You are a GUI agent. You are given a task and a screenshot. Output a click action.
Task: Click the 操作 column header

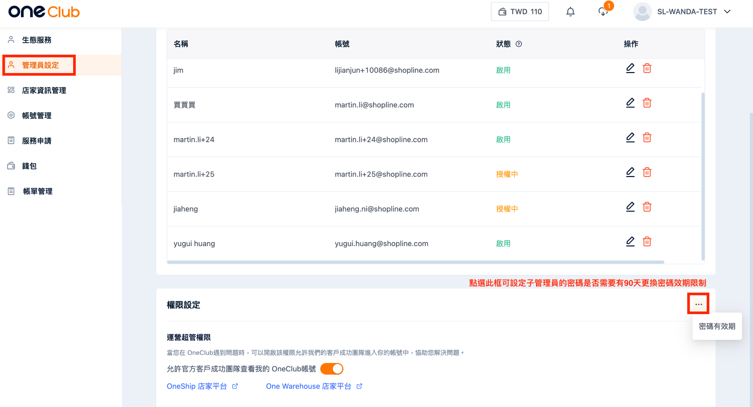coord(631,44)
